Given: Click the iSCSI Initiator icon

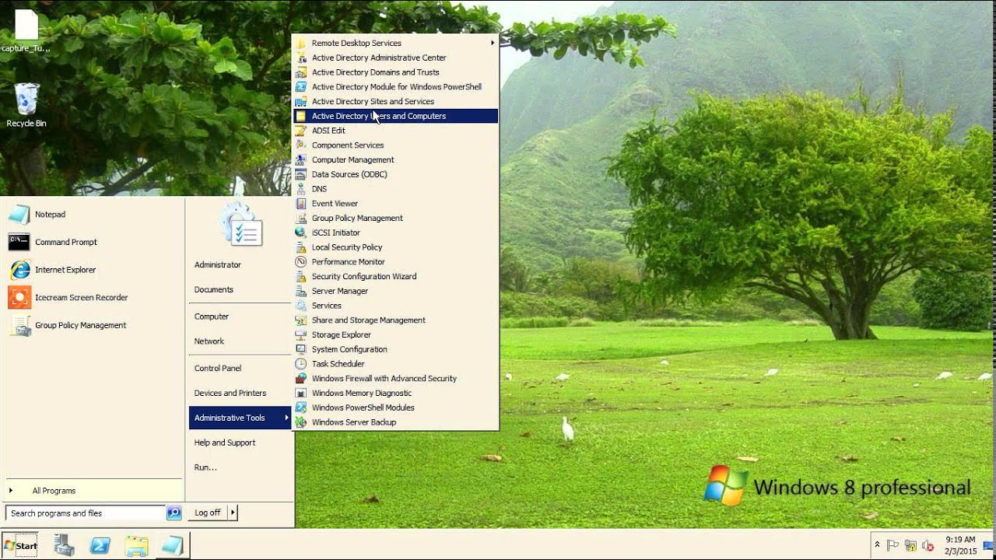Looking at the screenshot, I should [300, 233].
